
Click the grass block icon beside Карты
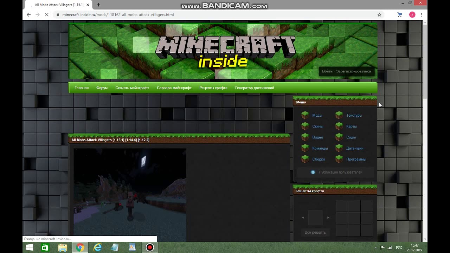tap(339, 126)
